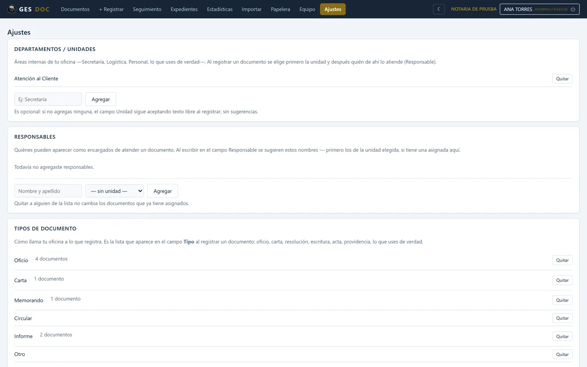Click the Circular type label
This screenshot has height=367, width=587.
click(23, 318)
